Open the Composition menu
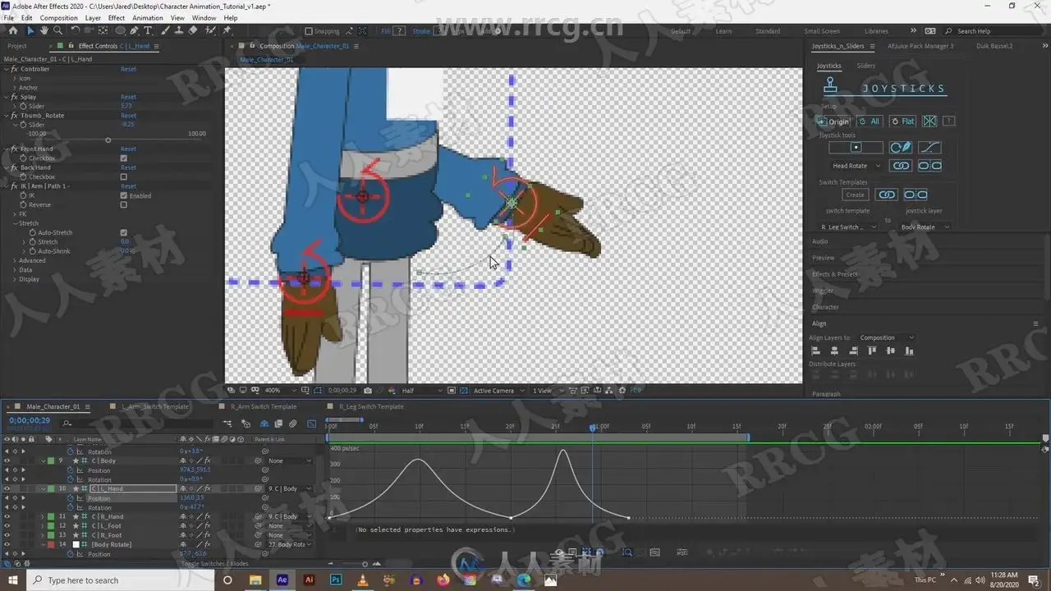Screen dimensions: 1051x591 (58, 17)
